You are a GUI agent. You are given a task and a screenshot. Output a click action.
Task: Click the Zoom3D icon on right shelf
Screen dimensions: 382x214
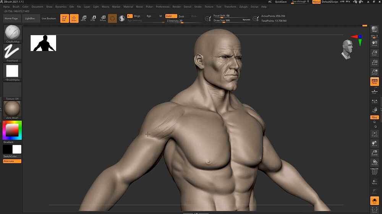pos(374,153)
